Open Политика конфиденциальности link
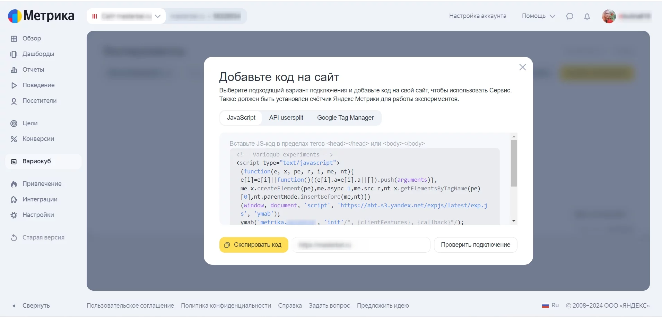 pyautogui.click(x=226, y=306)
